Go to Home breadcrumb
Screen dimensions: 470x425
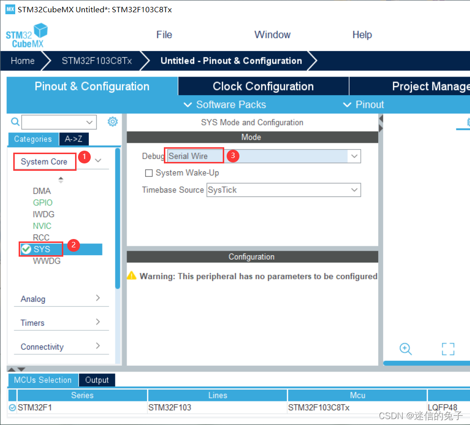[23, 61]
